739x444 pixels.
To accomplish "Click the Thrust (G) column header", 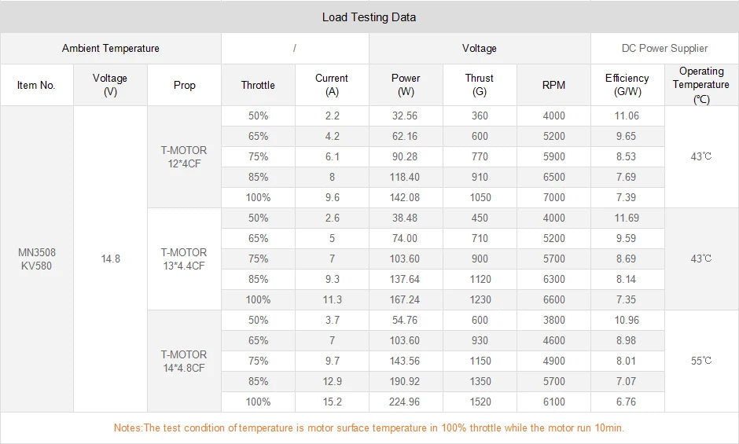I will pyautogui.click(x=480, y=85).
